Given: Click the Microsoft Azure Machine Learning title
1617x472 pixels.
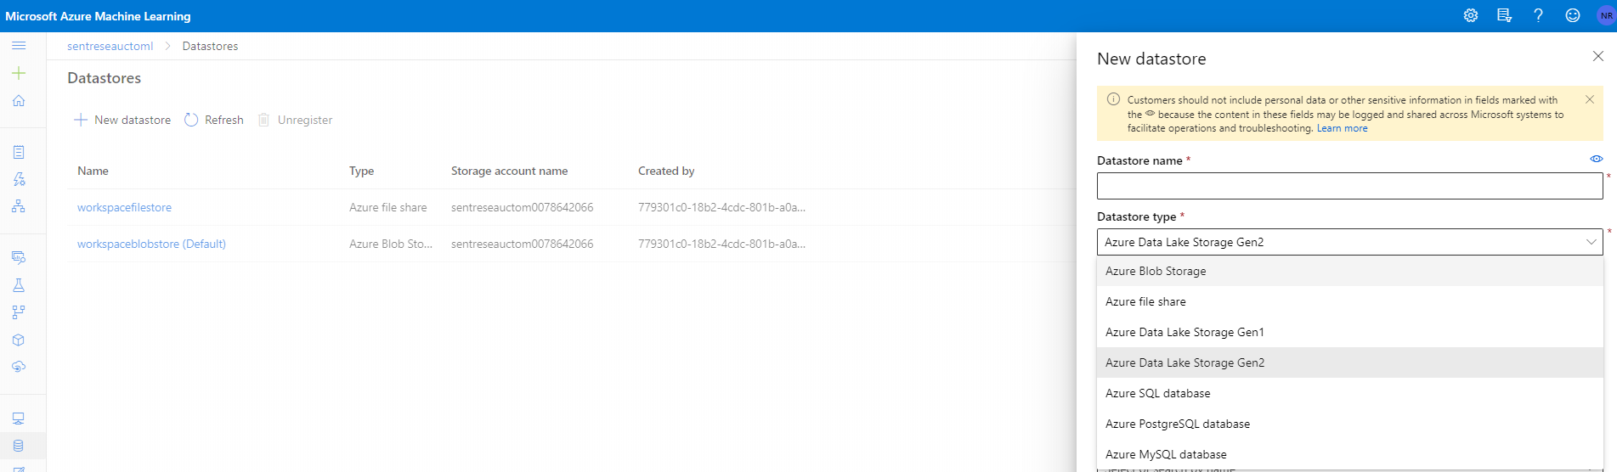Looking at the screenshot, I should tap(98, 16).
